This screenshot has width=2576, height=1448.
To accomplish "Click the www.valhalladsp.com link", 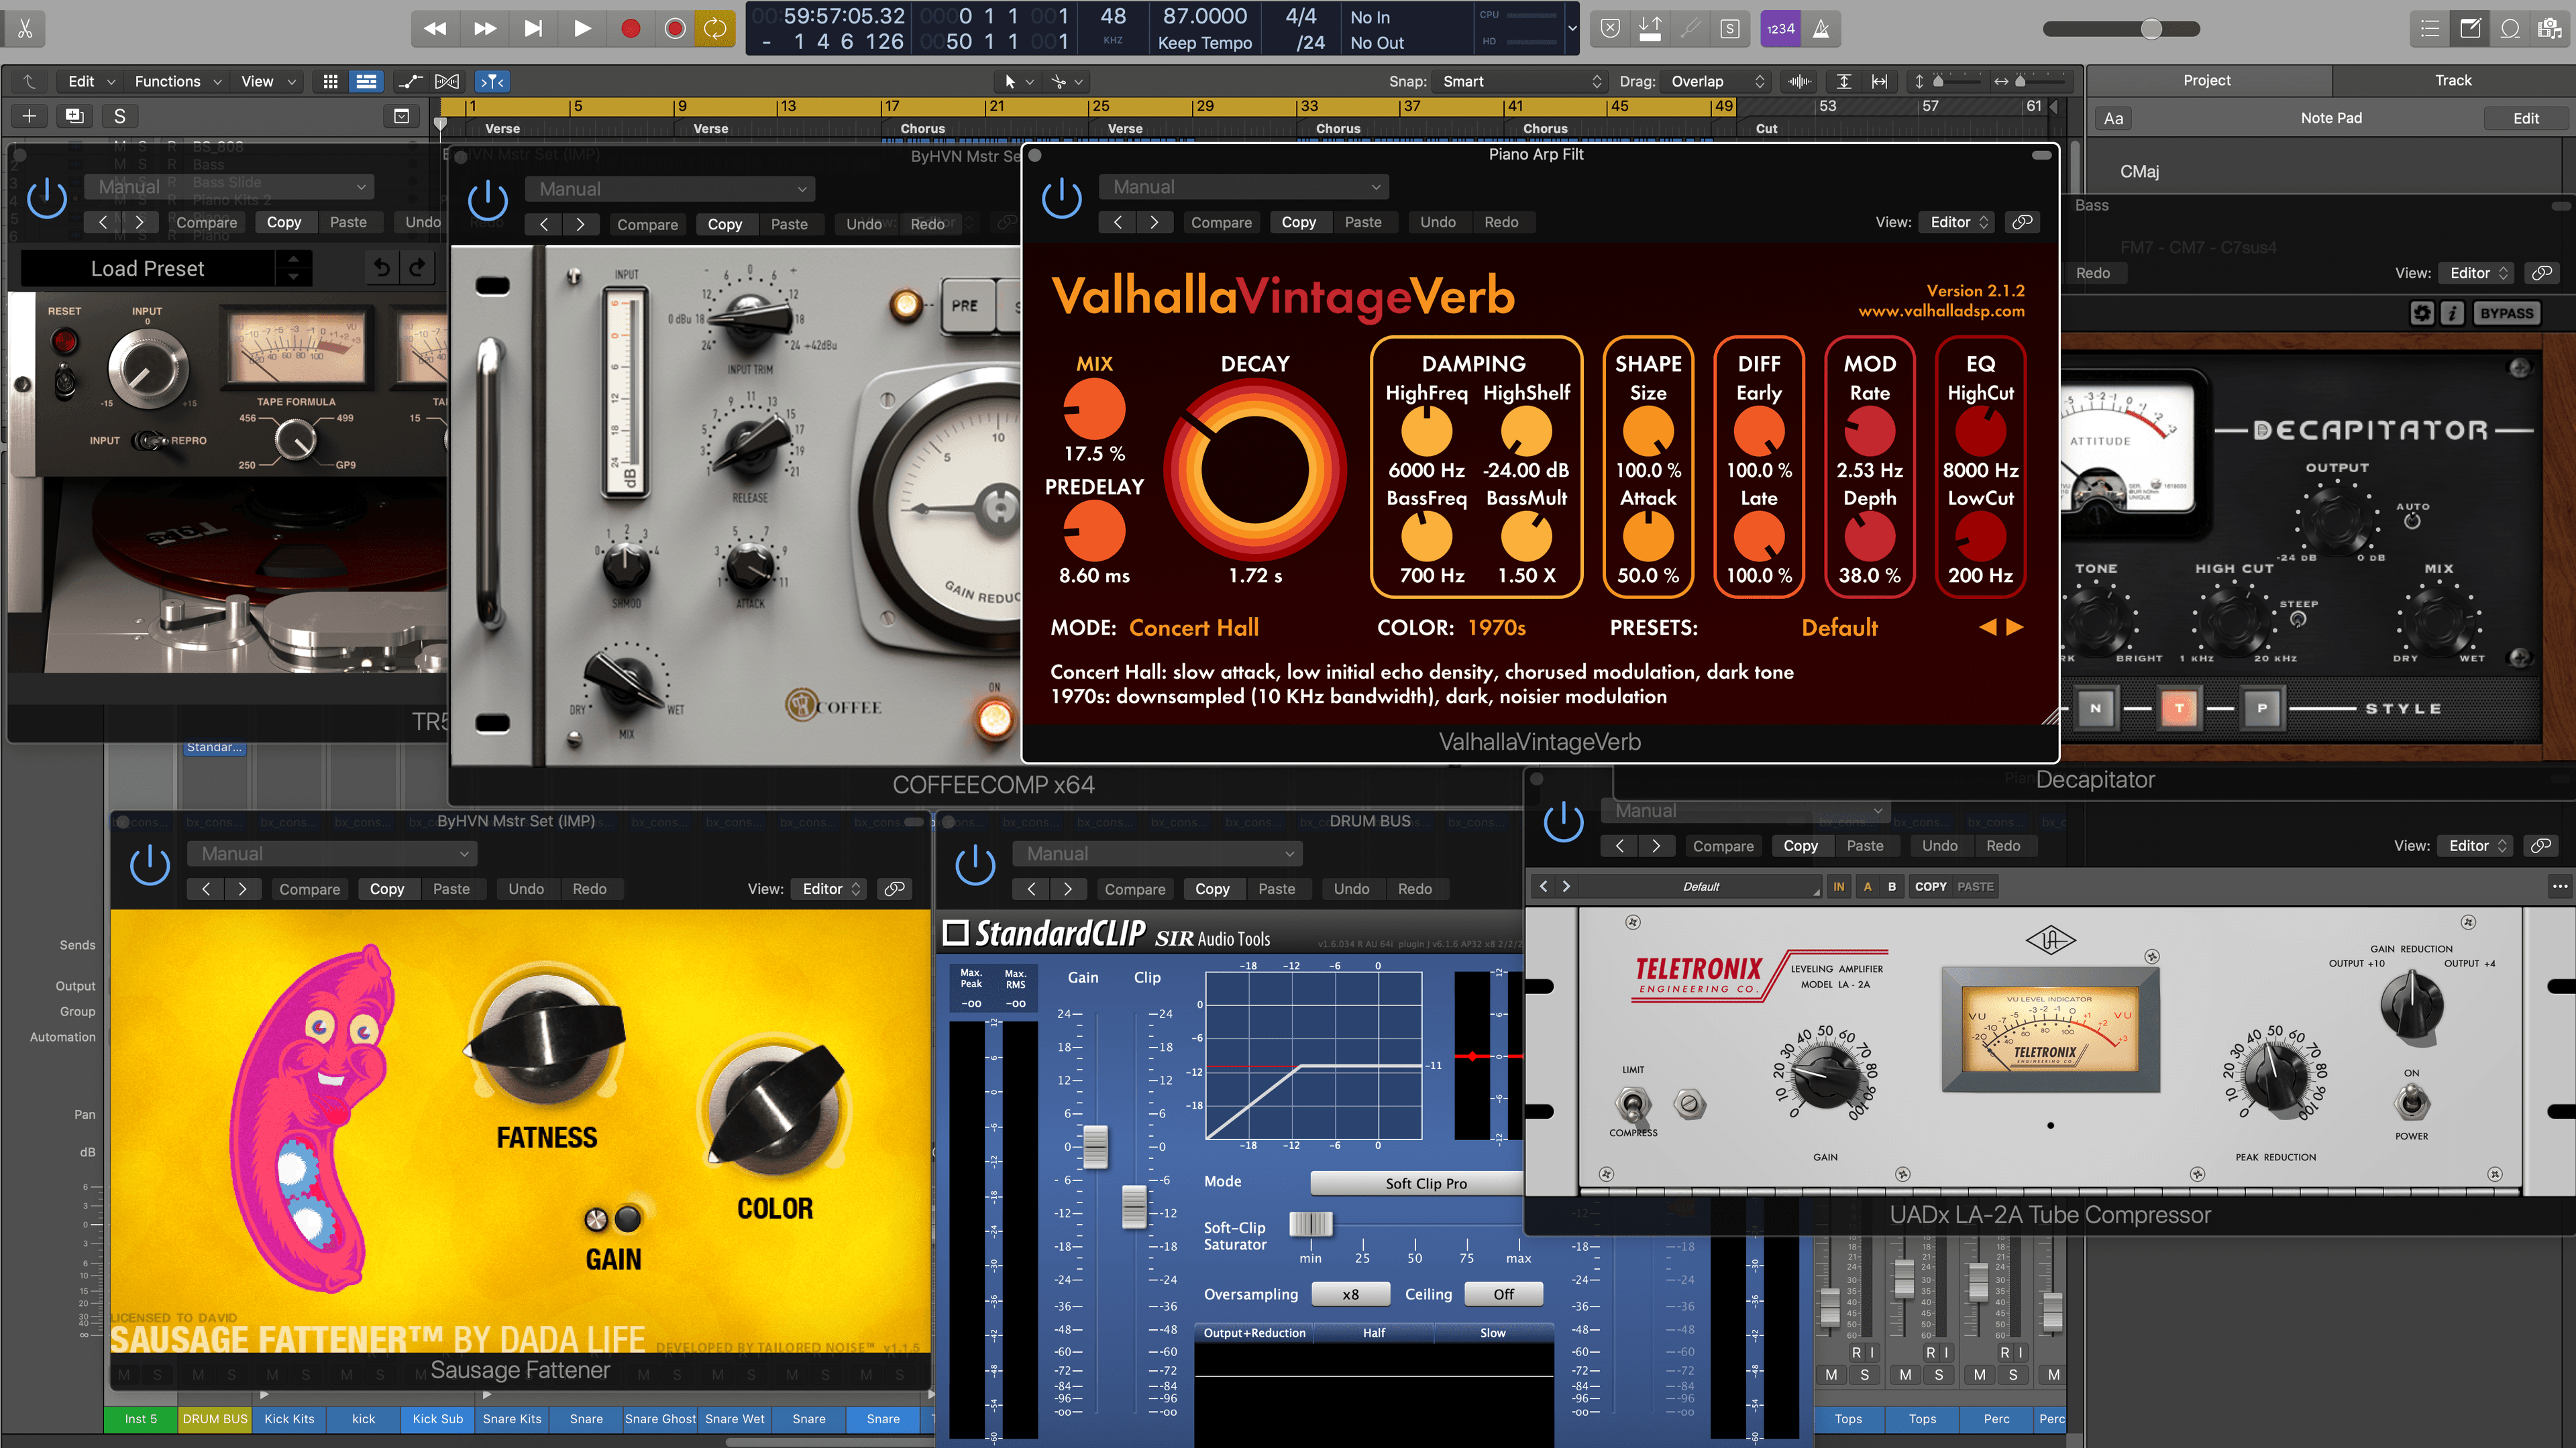I will 1941,311.
